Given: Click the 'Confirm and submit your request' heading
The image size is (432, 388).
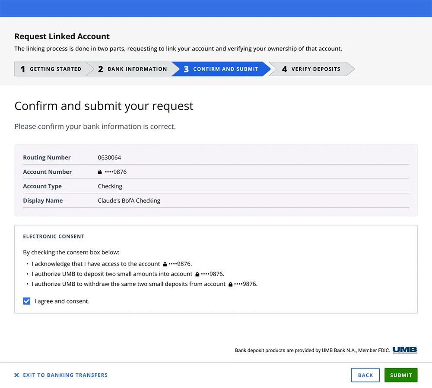Looking at the screenshot, I should pos(104,106).
